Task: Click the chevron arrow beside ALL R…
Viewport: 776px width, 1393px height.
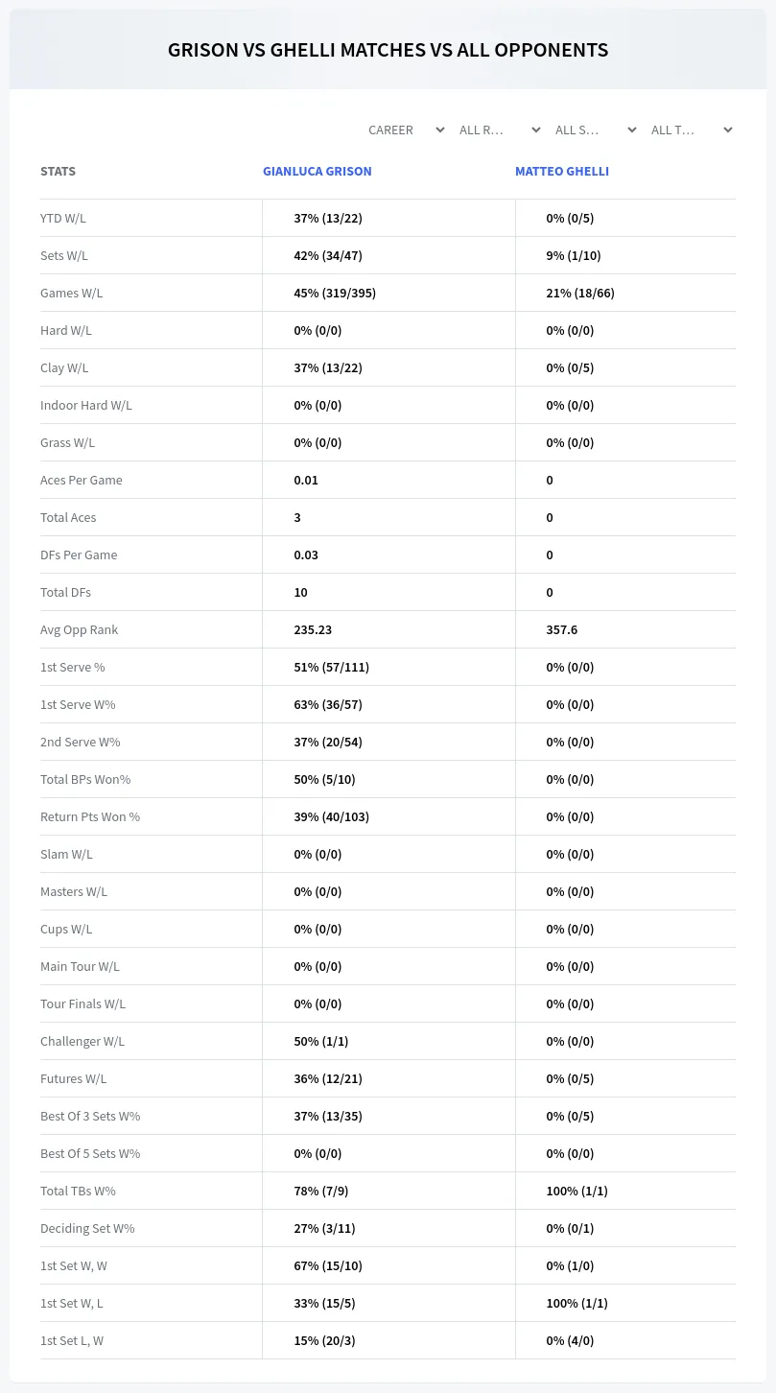Action: [536, 130]
